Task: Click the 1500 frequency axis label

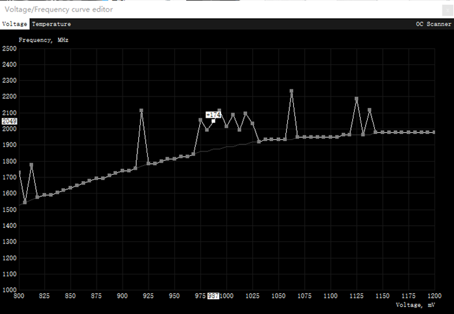Action: [x=9, y=209]
